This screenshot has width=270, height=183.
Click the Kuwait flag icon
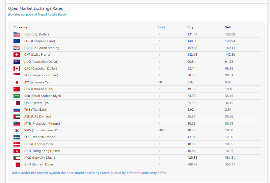coord(17,158)
